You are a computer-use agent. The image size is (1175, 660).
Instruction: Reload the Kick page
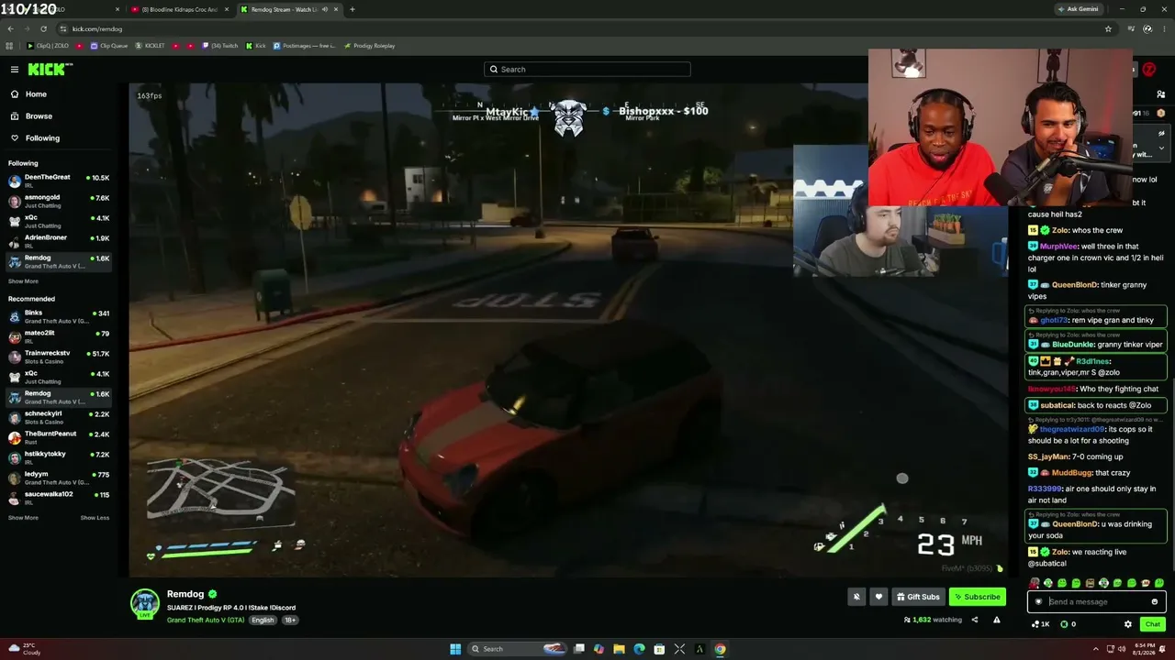coord(43,28)
